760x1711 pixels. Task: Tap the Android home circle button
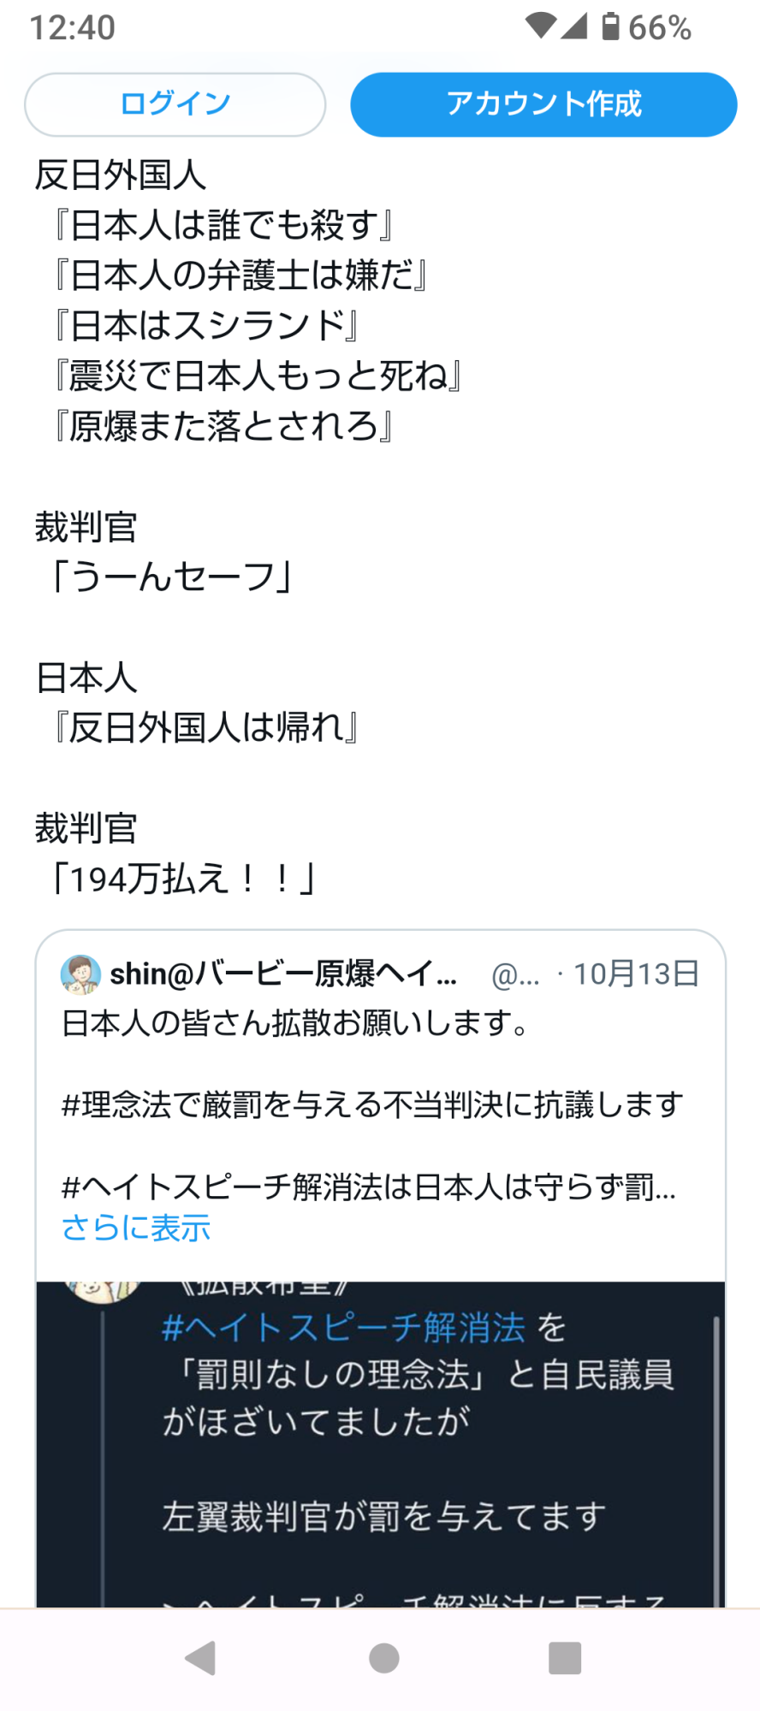[383, 1658]
